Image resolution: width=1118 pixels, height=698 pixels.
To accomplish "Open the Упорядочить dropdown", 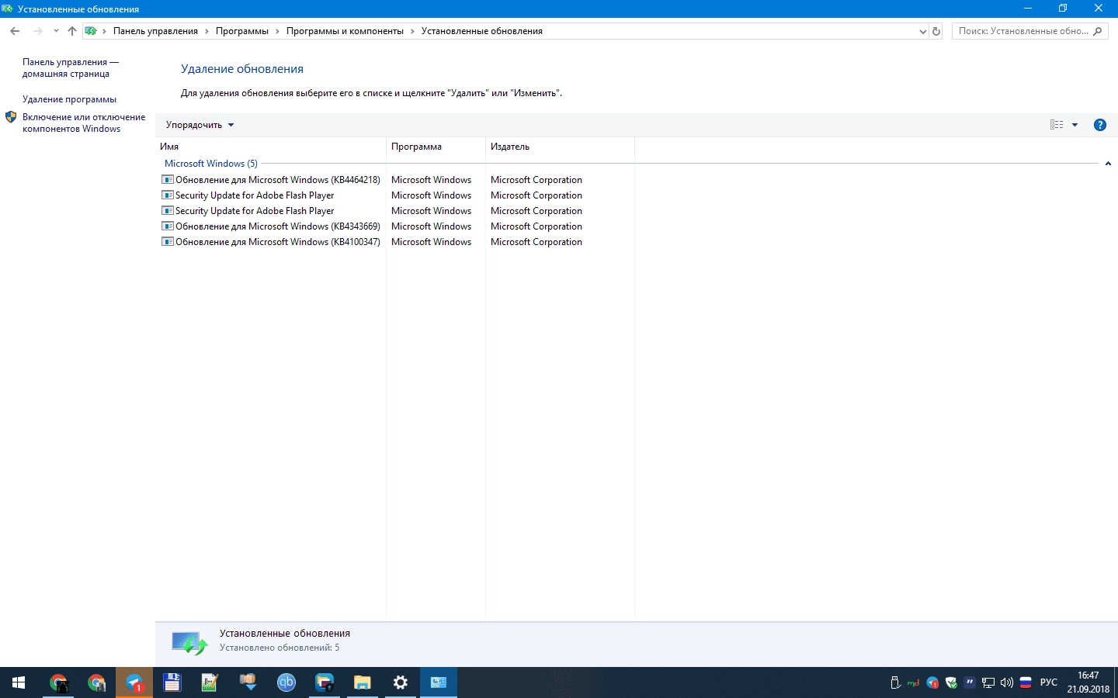I will [200, 125].
